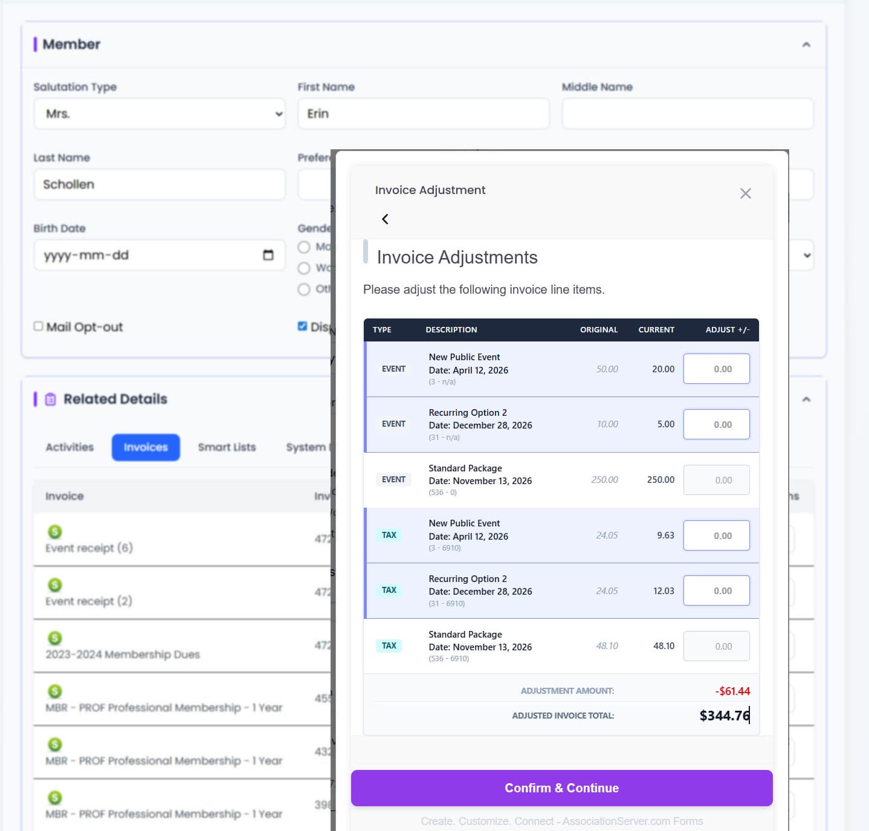Select the Invoices tab
This screenshot has height=831, width=869.
point(146,447)
